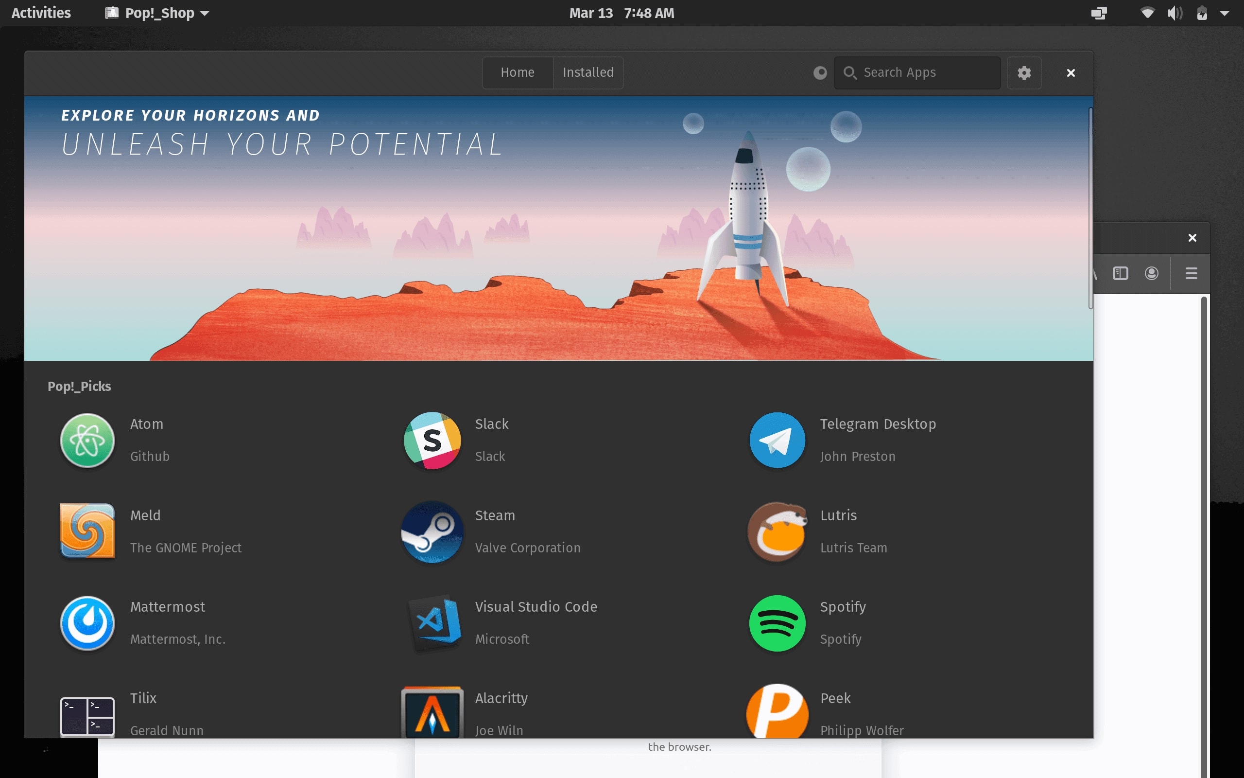Open the Wi-Fi network indicator
The width and height of the screenshot is (1244, 778).
(1147, 13)
